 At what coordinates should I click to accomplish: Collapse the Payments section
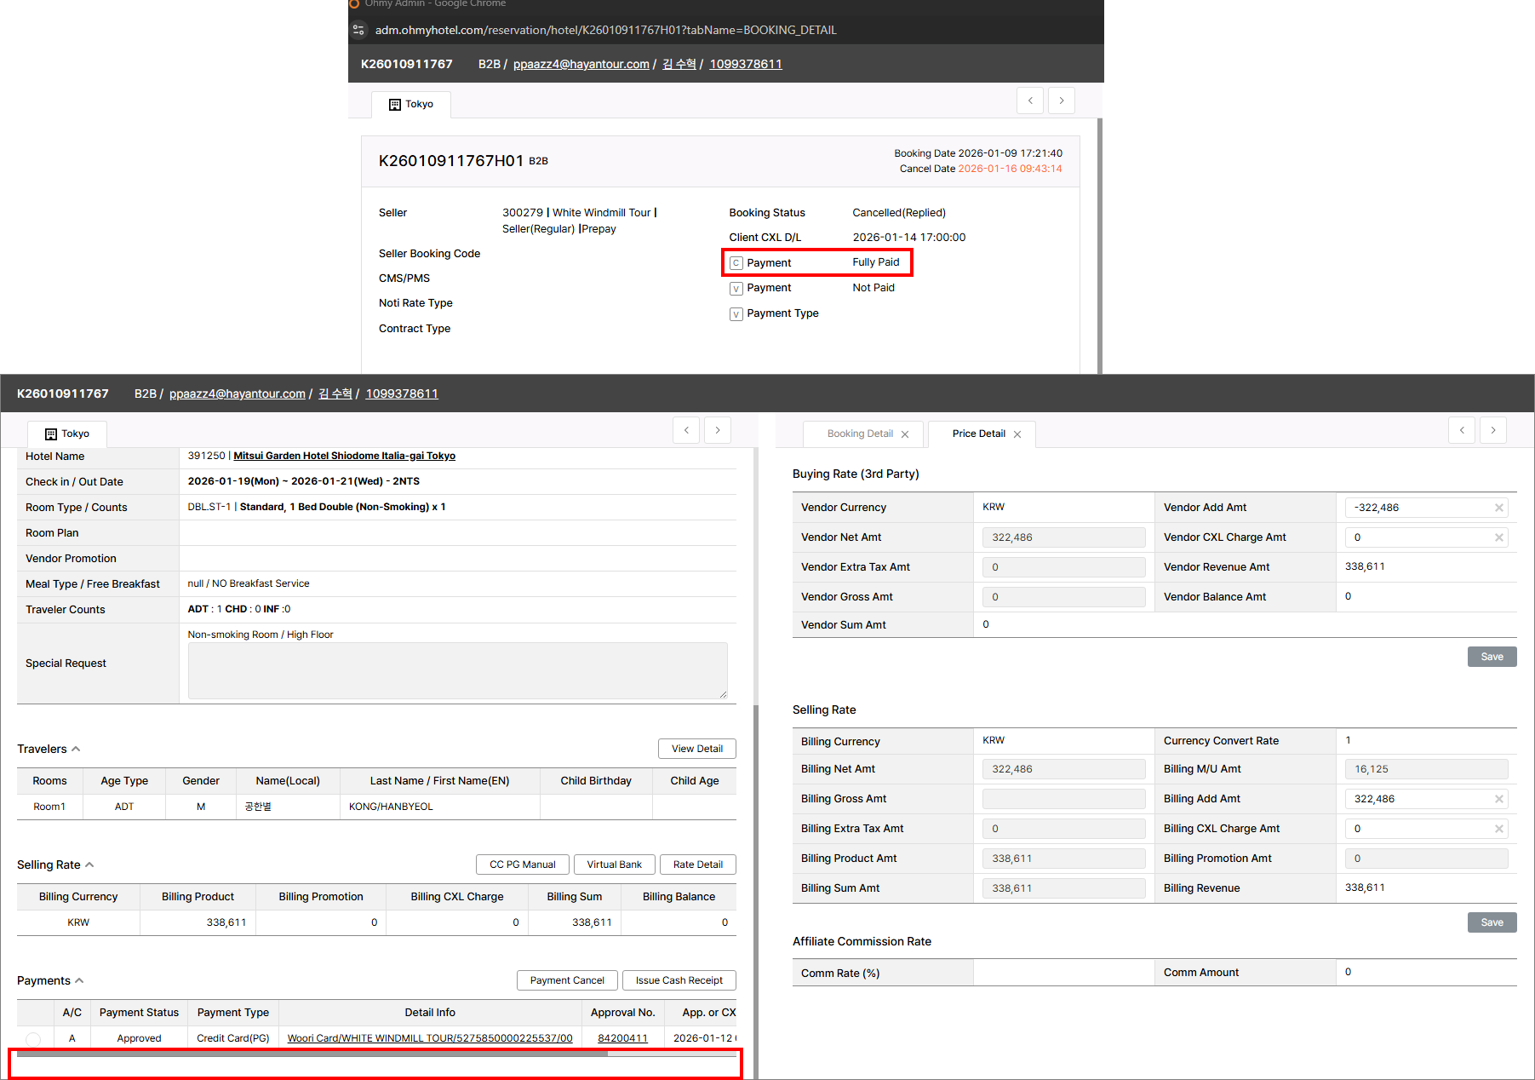79,980
